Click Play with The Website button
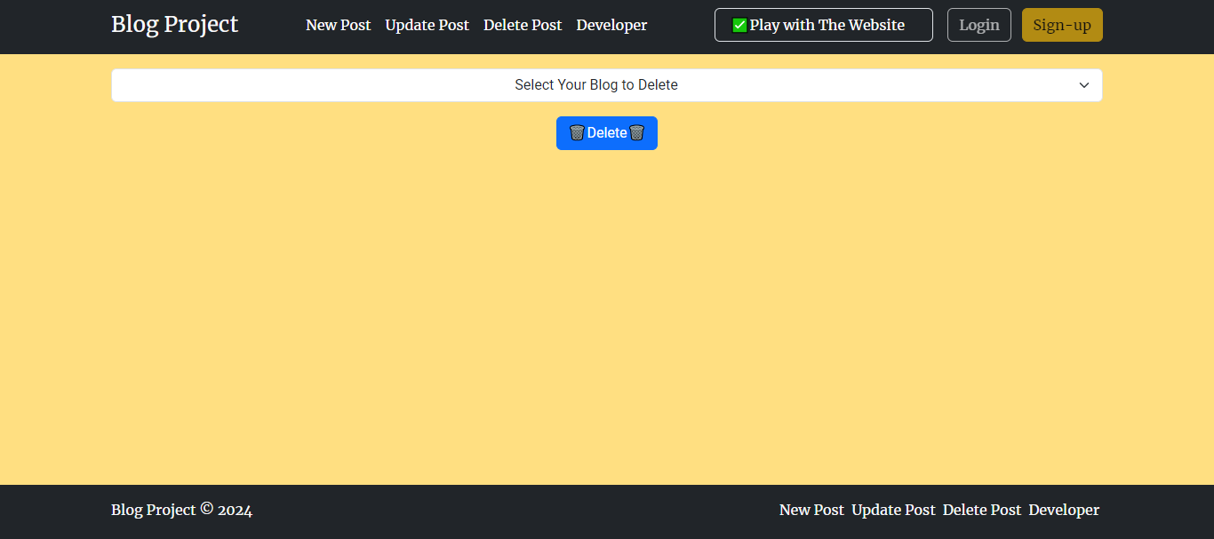This screenshot has width=1214, height=539. coord(824,25)
